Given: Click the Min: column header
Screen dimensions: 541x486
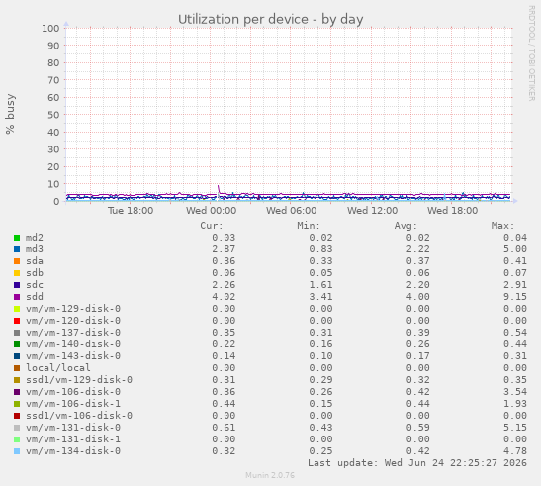Looking at the screenshot, I should pyautogui.click(x=309, y=226).
